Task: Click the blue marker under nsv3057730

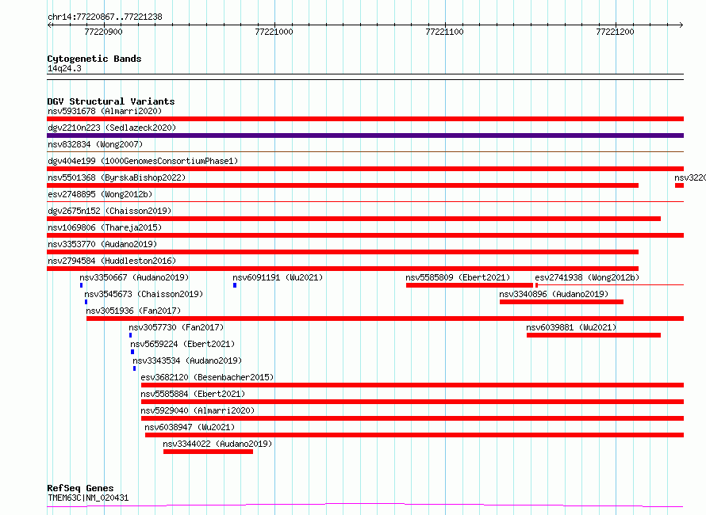Action: tap(131, 335)
